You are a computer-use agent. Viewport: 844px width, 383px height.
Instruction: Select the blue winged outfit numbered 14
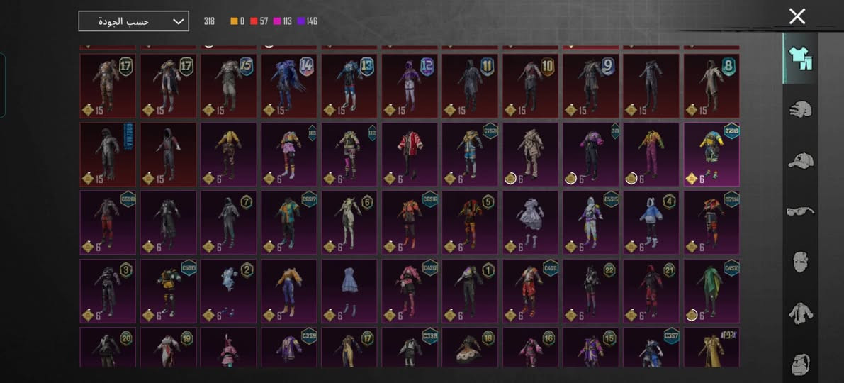point(289,86)
